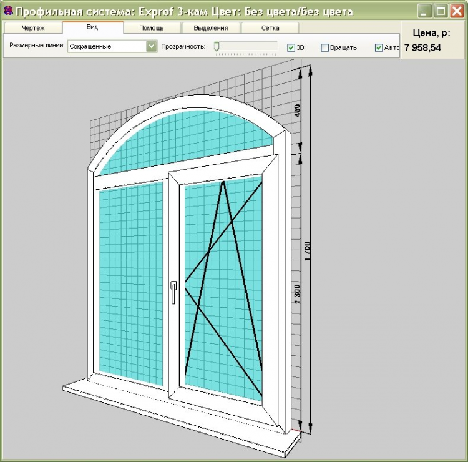
Task: Click the 1 300 dimension label
Action: 296,294
